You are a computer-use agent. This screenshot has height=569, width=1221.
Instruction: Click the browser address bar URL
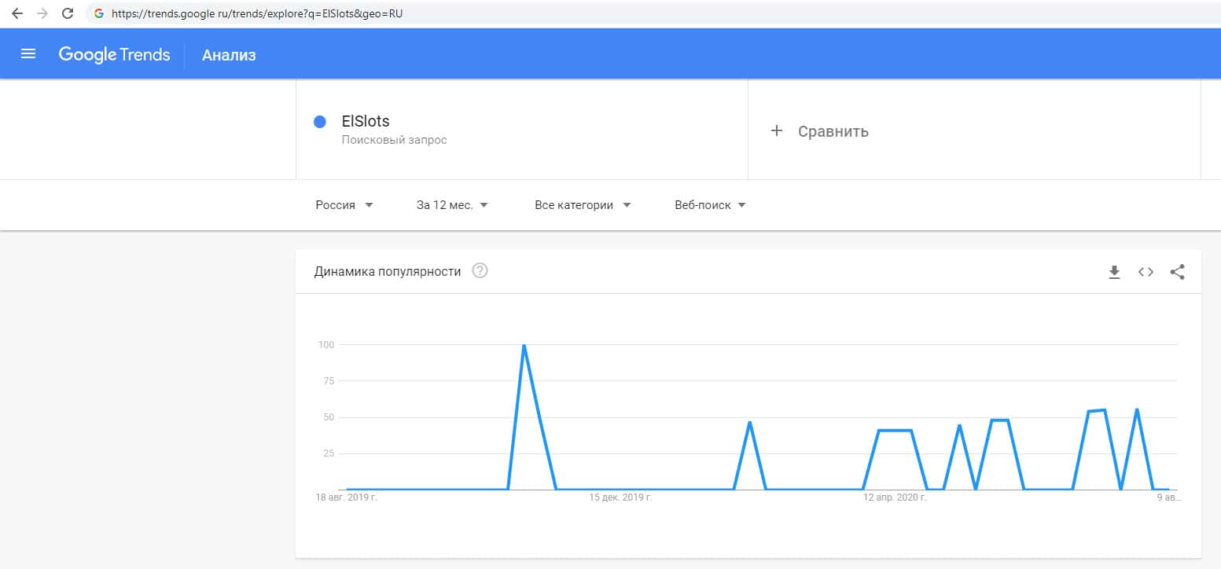pos(257,13)
